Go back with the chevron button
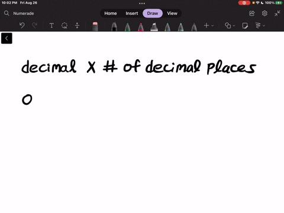Screen dimensions: 284x213 tap(7, 38)
